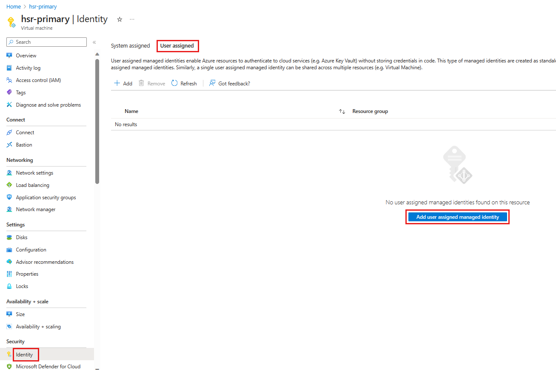This screenshot has width=556, height=370.
Task: Click the Load balancing diamond icon
Action: [9, 185]
